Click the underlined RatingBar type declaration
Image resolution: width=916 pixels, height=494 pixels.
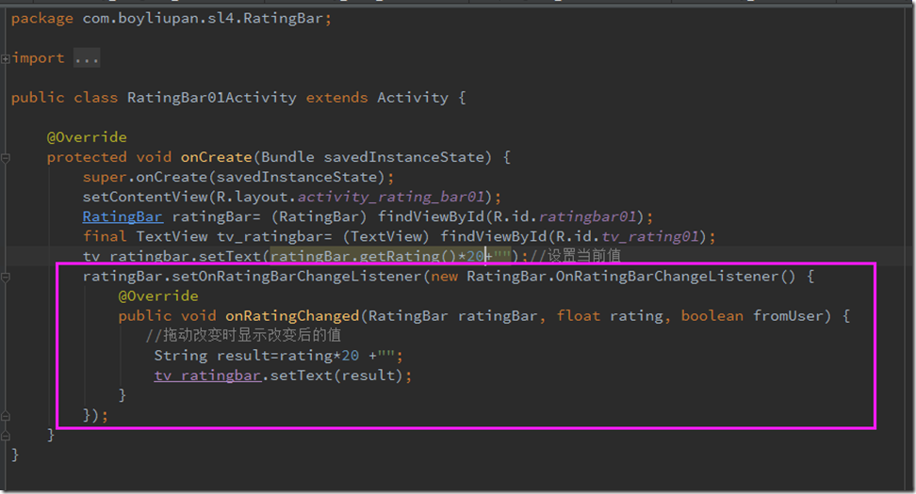tap(123, 217)
